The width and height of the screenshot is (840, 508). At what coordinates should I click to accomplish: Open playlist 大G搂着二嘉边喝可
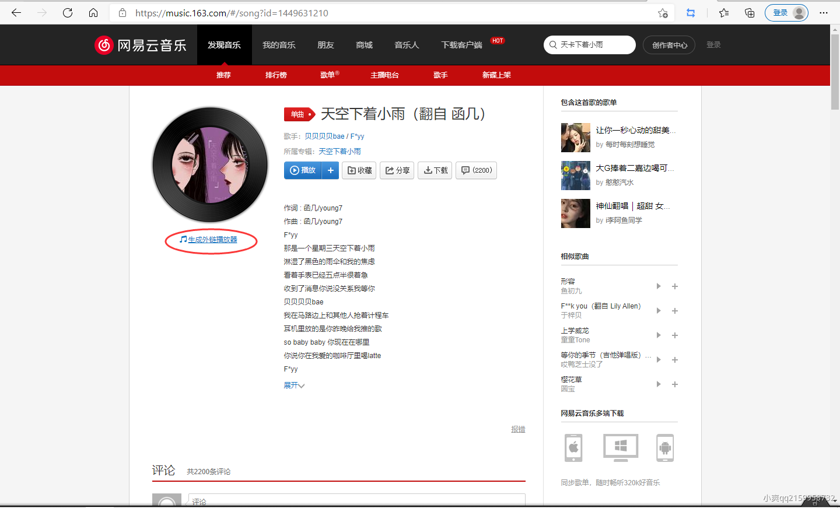(635, 168)
